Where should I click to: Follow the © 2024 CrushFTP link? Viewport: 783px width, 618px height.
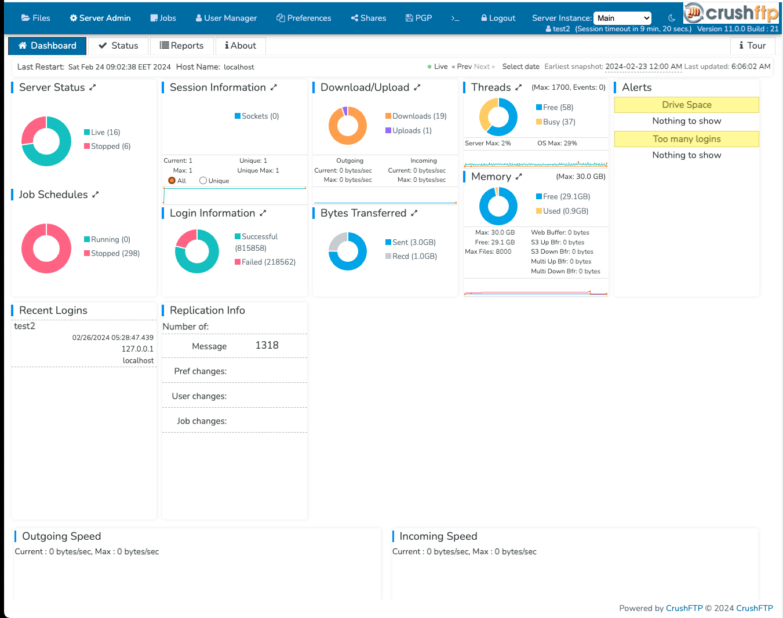[755, 608]
